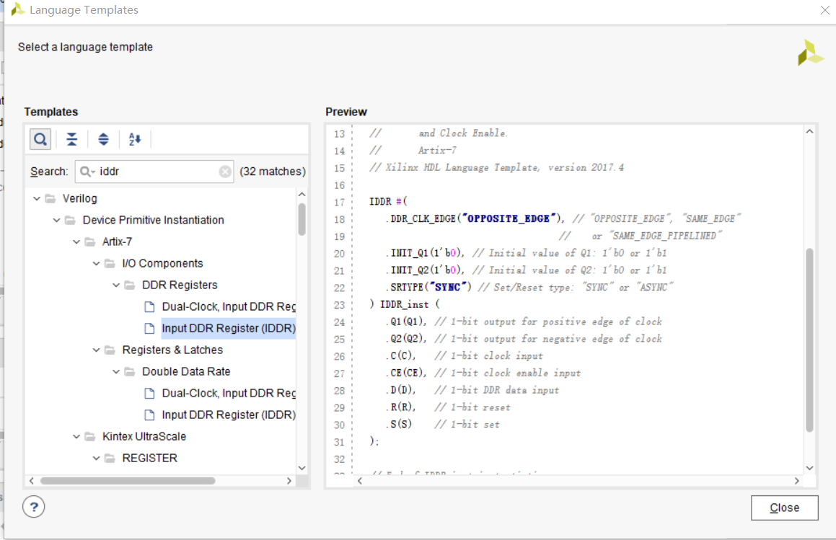This screenshot has width=836, height=540.
Task: Clear the iddr search text
Action: [225, 172]
